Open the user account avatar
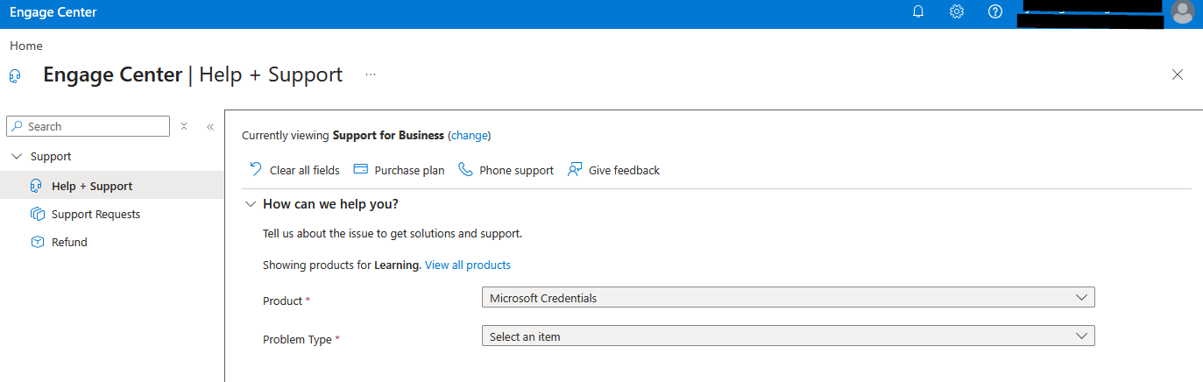Screen dimensions: 1203x382 [1182, 11]
